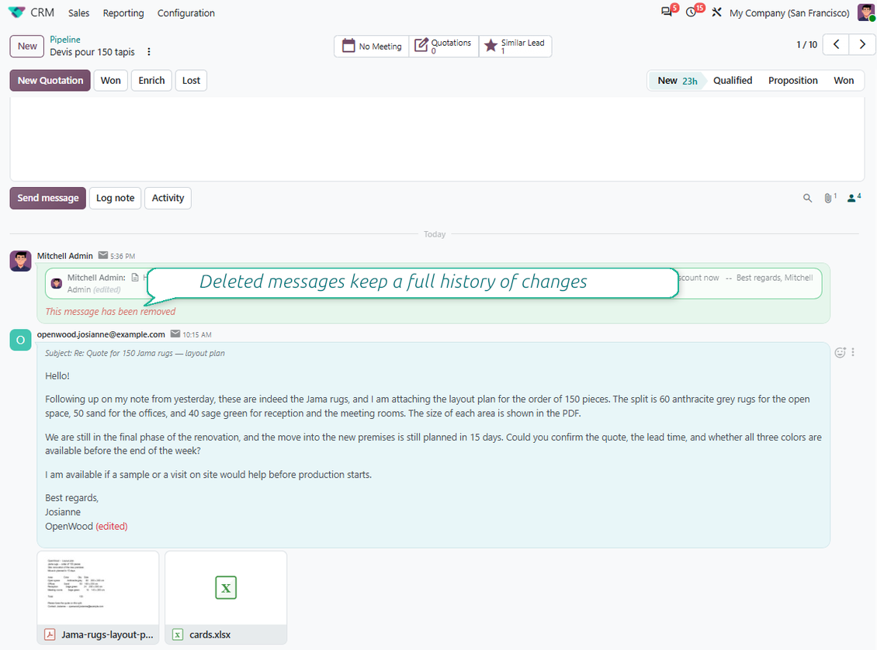The image size is (877, 650).
Task: Click the 1 / 10 pager counter
Action: [x=806, y=45]
